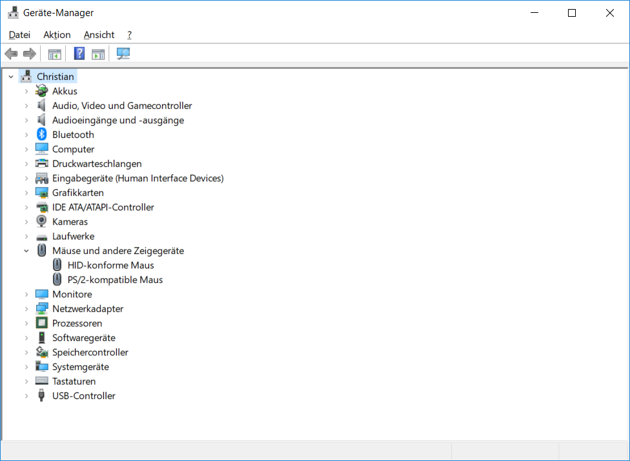
Task: Select the PS/2-kompatible Maus entry
Action: pyautogui.click(x=115, y=280)
